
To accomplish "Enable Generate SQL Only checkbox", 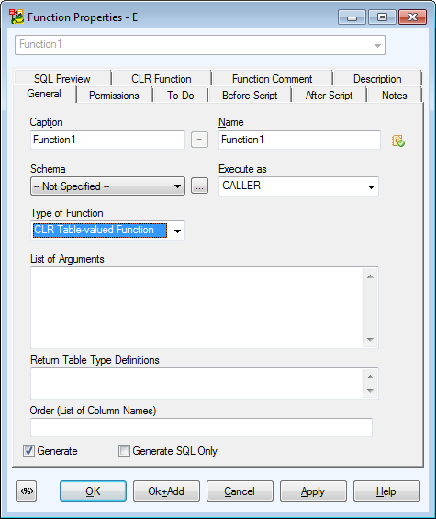I will pos(124,450).
